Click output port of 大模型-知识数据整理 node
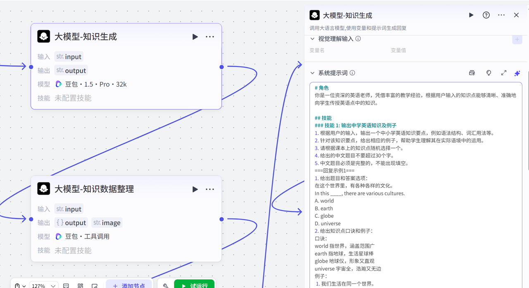 coord(222,219)
